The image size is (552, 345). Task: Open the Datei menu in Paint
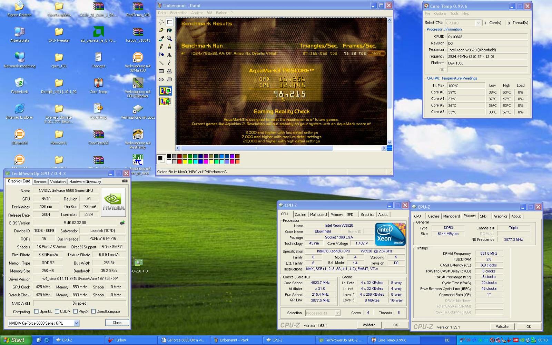[x=162, y=13]
